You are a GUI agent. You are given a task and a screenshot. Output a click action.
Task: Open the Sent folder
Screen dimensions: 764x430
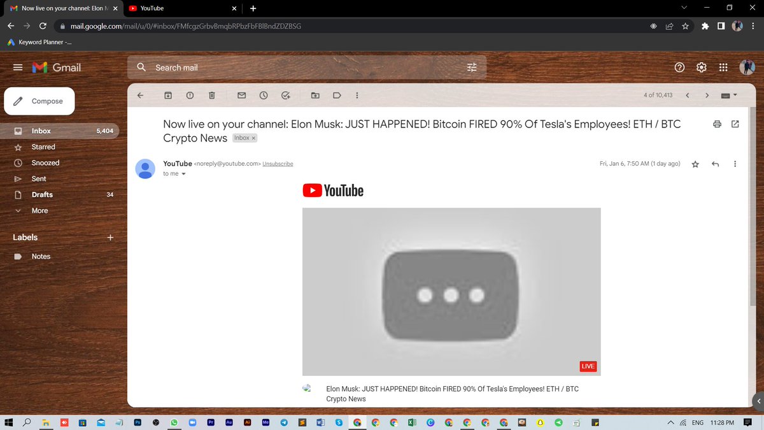[59, 178]
